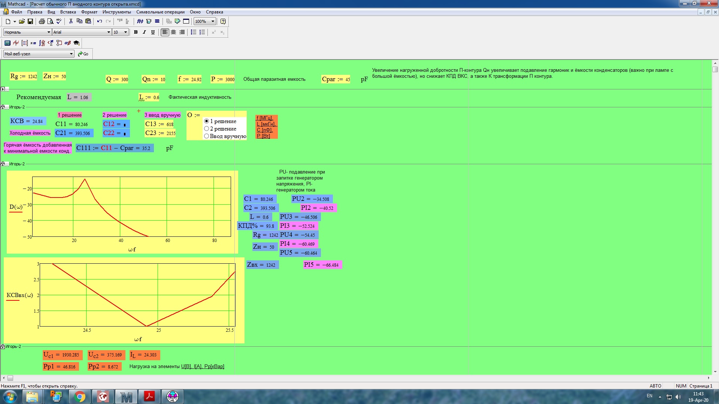Create a new worksheet with the New icon

(8, 21)
